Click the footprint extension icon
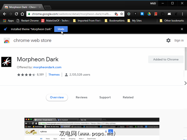The width and height of the screenshot is (187, 140). pos(176,14)
